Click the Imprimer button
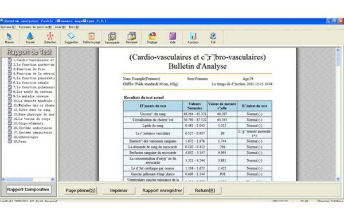 pyautogui.click(x=119, y=190)
